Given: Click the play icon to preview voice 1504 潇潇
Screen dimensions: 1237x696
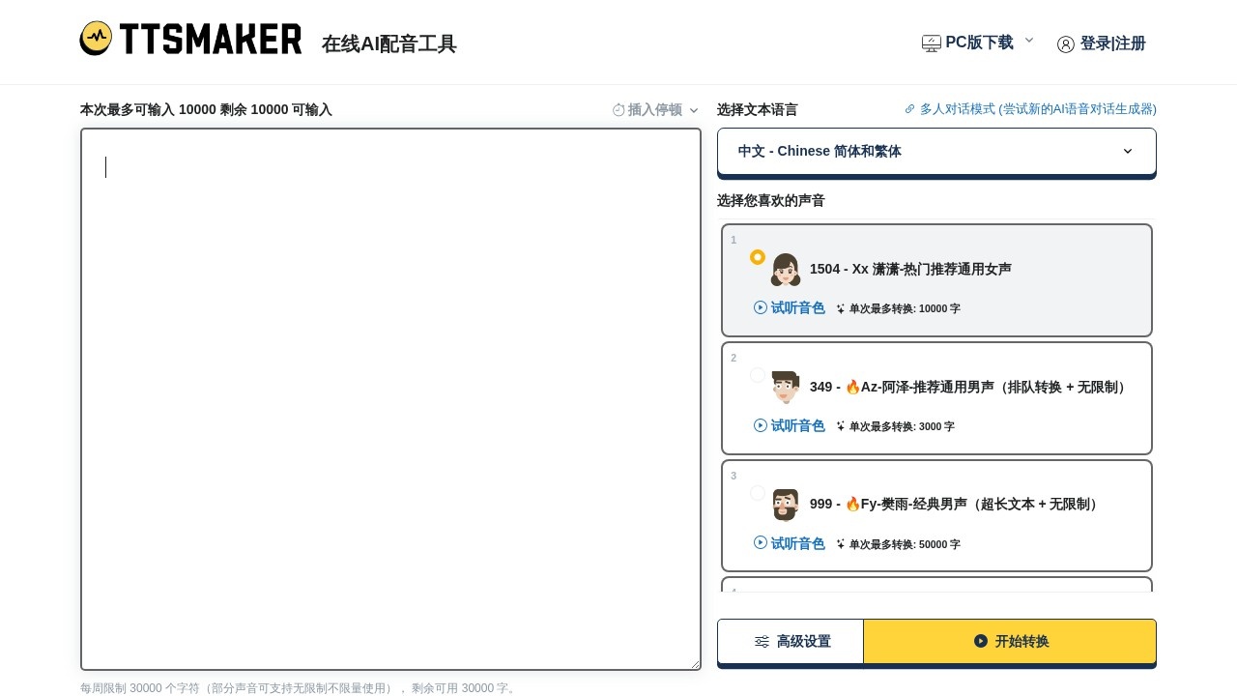Looking at the screenshot, I should pos(761,307).
